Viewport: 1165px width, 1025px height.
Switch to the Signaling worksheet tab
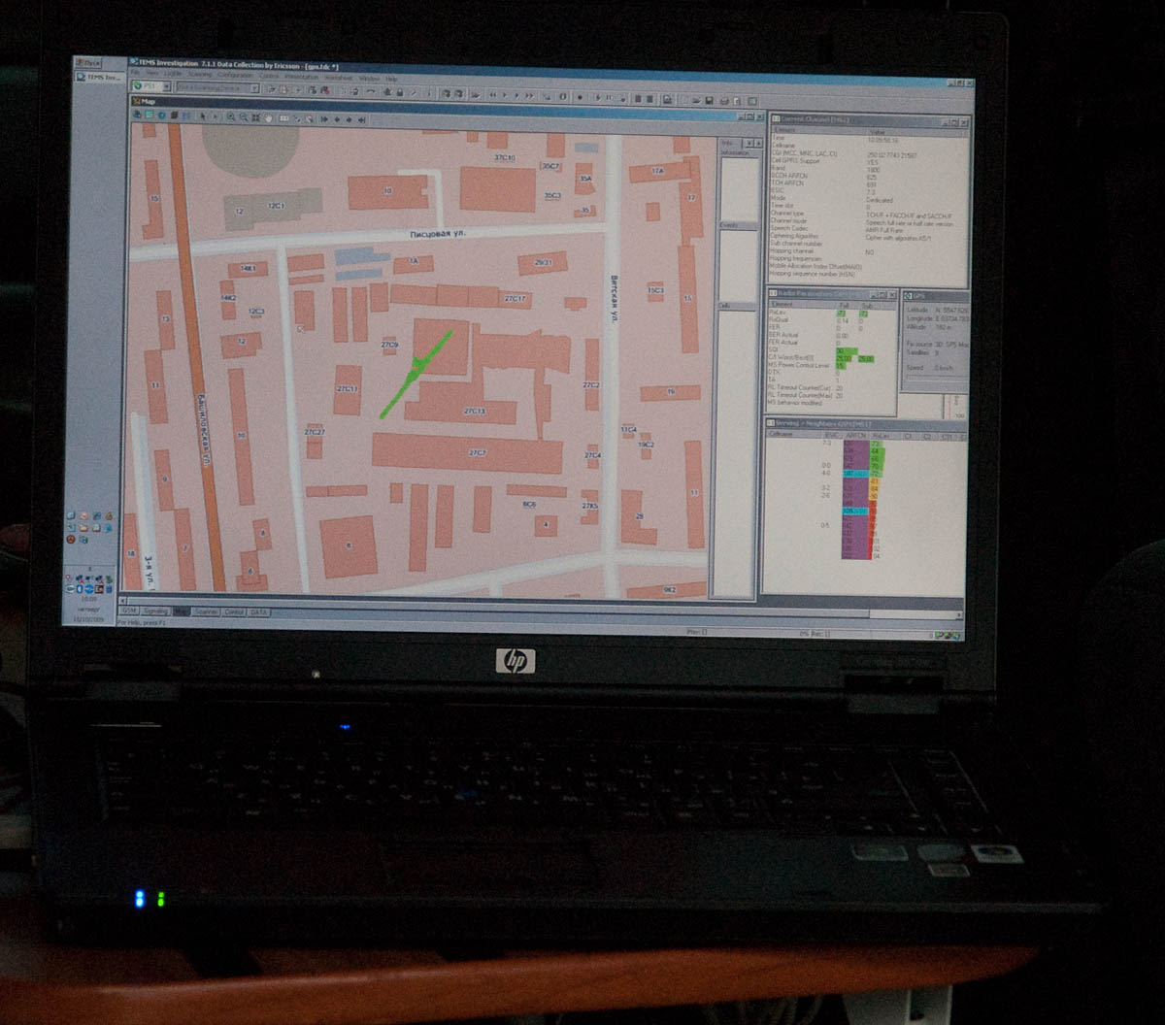click(x=155, y=612)
